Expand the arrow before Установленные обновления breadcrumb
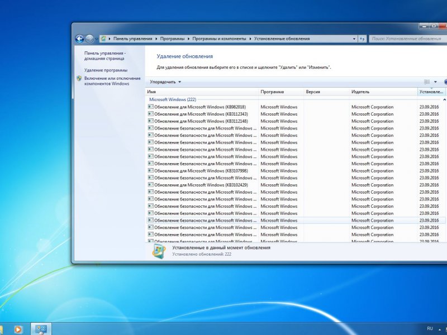This screenshot has width=447, height=335. click(x=250, y=39)
